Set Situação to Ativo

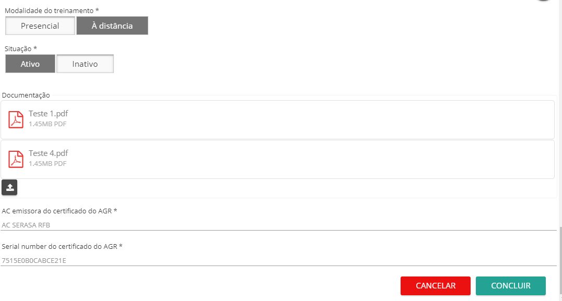click(x=30, y=64)
